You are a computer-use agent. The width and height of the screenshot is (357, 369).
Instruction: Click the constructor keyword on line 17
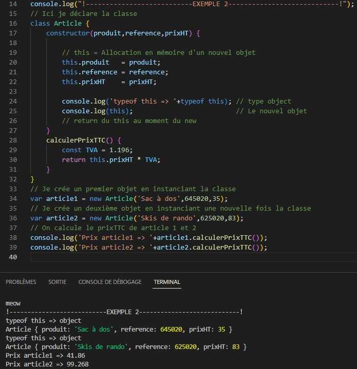click(x=68, y=33)
